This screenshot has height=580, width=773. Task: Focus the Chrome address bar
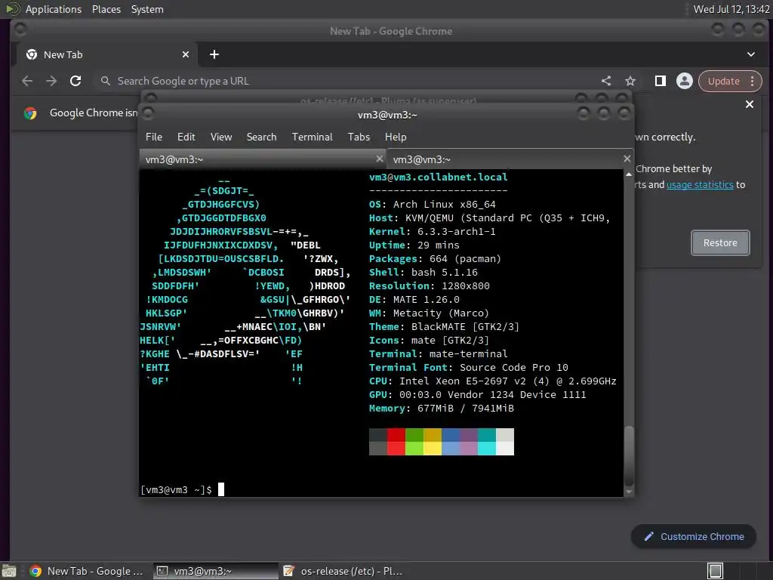pyautogui.click(x=345, y=81)
